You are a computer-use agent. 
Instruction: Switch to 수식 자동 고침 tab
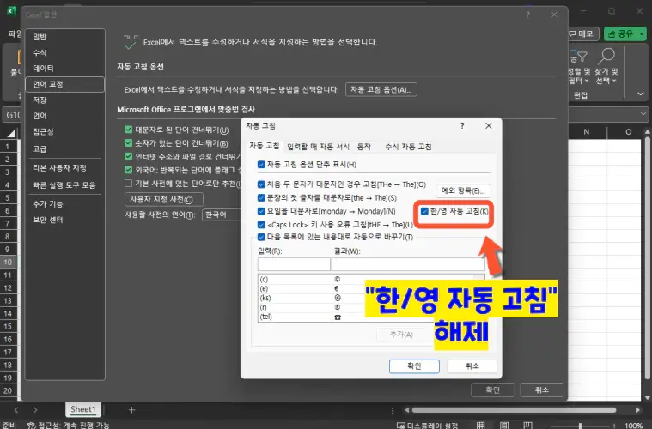[x=408, y=147]
